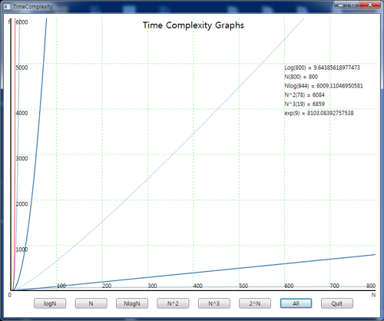Click the N^2(78) = 6084 text

pyautogui.click(x=304, y=95)
